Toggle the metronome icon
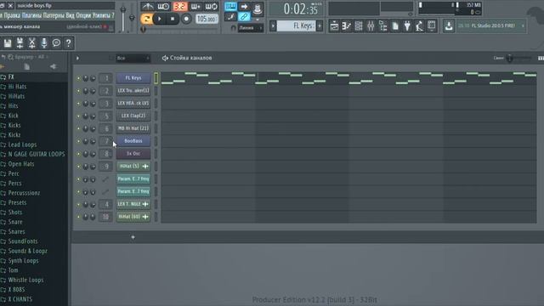Viewport: 544px width, 306px height. 148,7
